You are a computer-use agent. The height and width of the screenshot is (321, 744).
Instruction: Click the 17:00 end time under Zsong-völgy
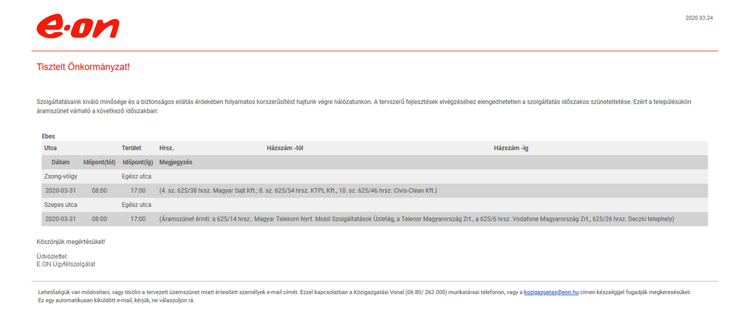tap(137, 190)
